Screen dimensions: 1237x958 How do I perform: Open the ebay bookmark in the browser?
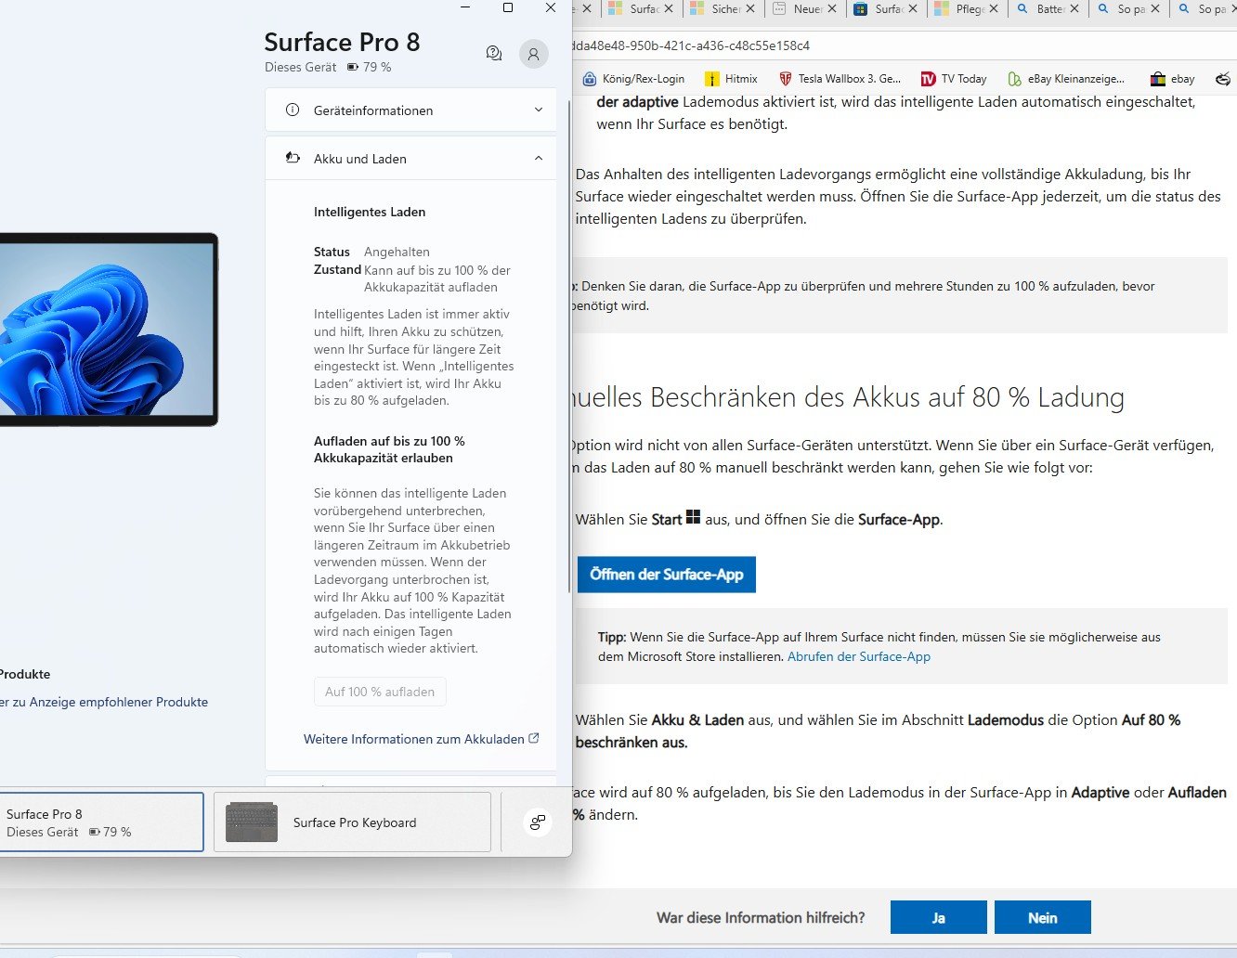pos(1172,79)
